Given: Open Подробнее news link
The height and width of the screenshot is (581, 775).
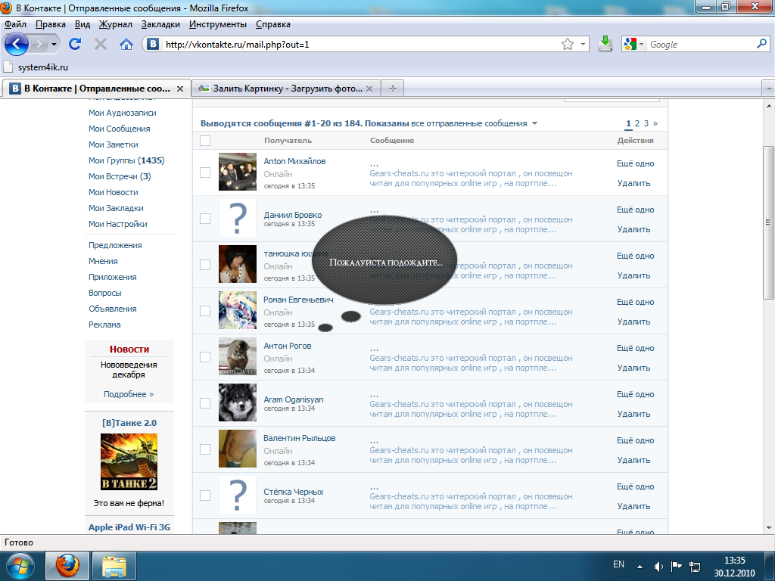Looking at the screenshot, I should coord(129,394).
